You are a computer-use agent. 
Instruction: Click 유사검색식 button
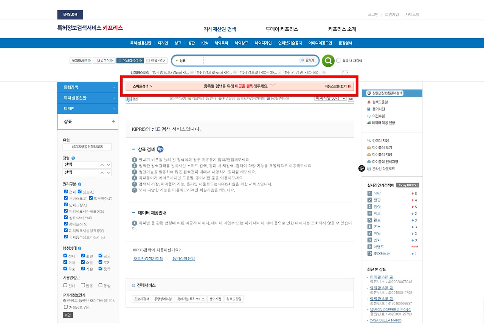[x=130, y=60]
